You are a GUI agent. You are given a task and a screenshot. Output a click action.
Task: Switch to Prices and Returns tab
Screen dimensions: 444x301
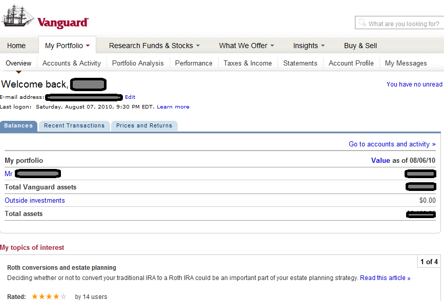point(144,126)
